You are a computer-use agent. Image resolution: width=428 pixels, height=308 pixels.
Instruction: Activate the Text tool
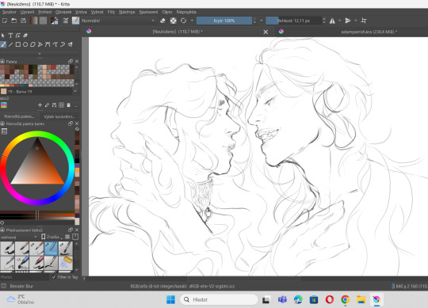[x=10, y=36]
